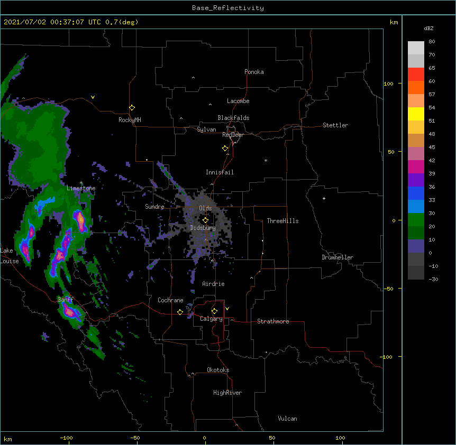Select the Drumheller label
This screenshot has height=445, width=456.
[x=338, y=257]
